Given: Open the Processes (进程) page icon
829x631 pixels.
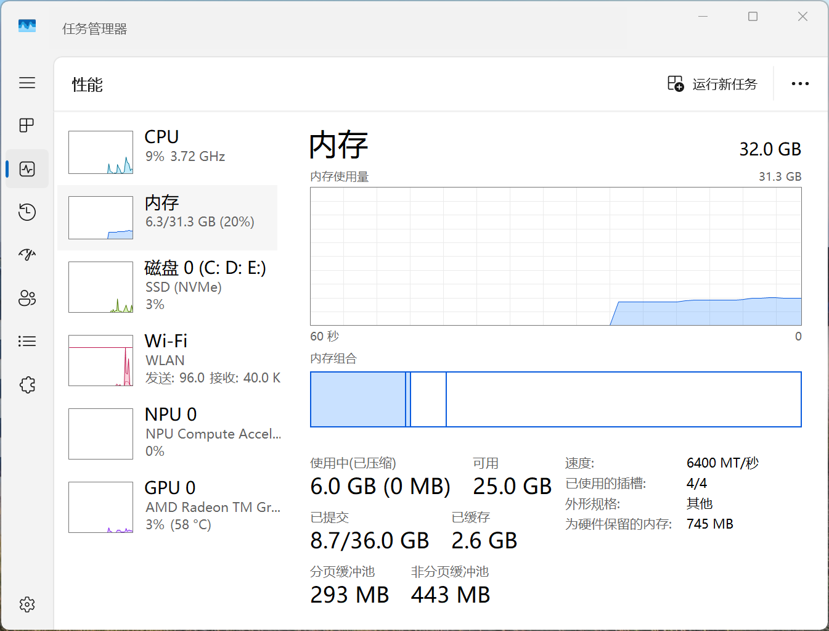Looking at the screenshot, I should 27,126.
